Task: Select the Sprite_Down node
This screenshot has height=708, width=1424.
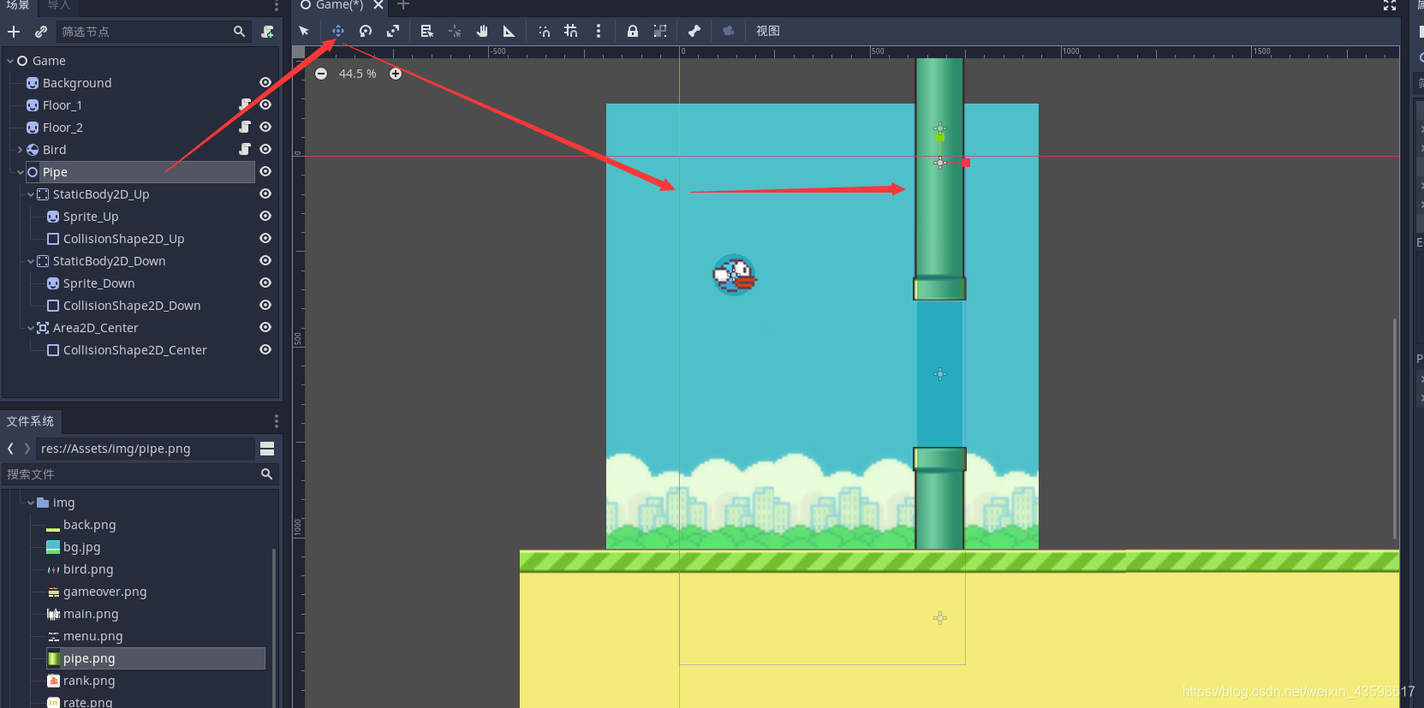Action: (x=98, y=283)
